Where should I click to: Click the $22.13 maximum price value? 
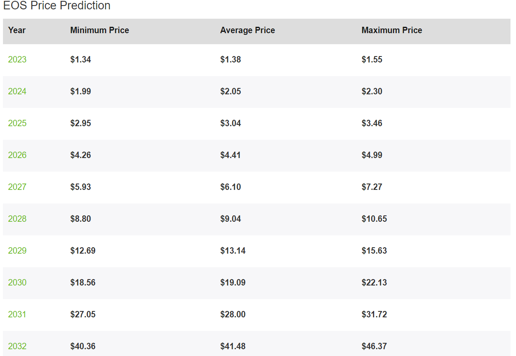[x=374, y=283]
